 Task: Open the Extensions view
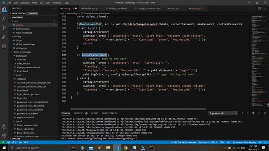point(4,46)
